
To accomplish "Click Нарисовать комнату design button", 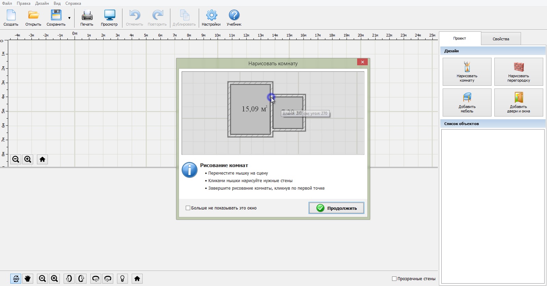I will point(467,72).
